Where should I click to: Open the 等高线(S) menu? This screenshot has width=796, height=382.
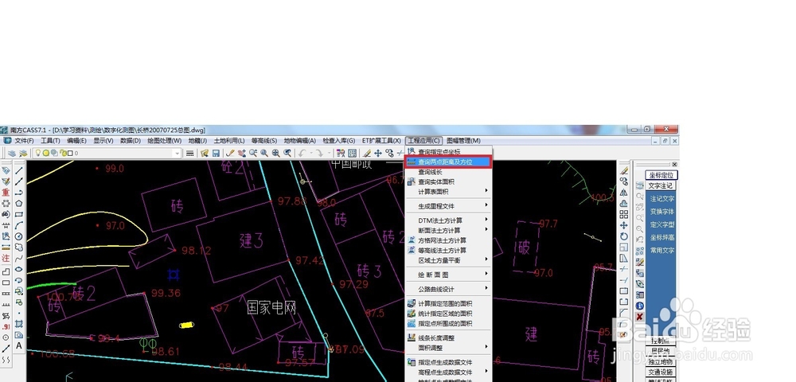tap(264, 141)
